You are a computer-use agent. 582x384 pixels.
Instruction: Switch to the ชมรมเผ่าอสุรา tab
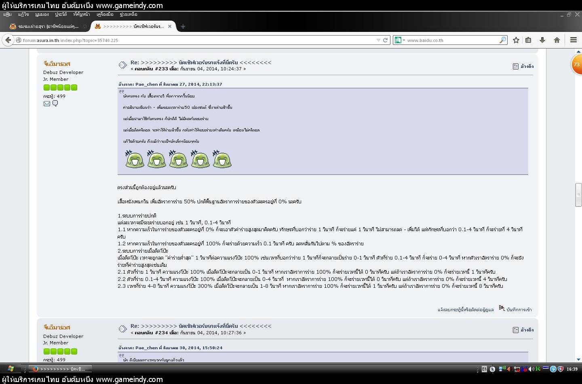point(48,26)
